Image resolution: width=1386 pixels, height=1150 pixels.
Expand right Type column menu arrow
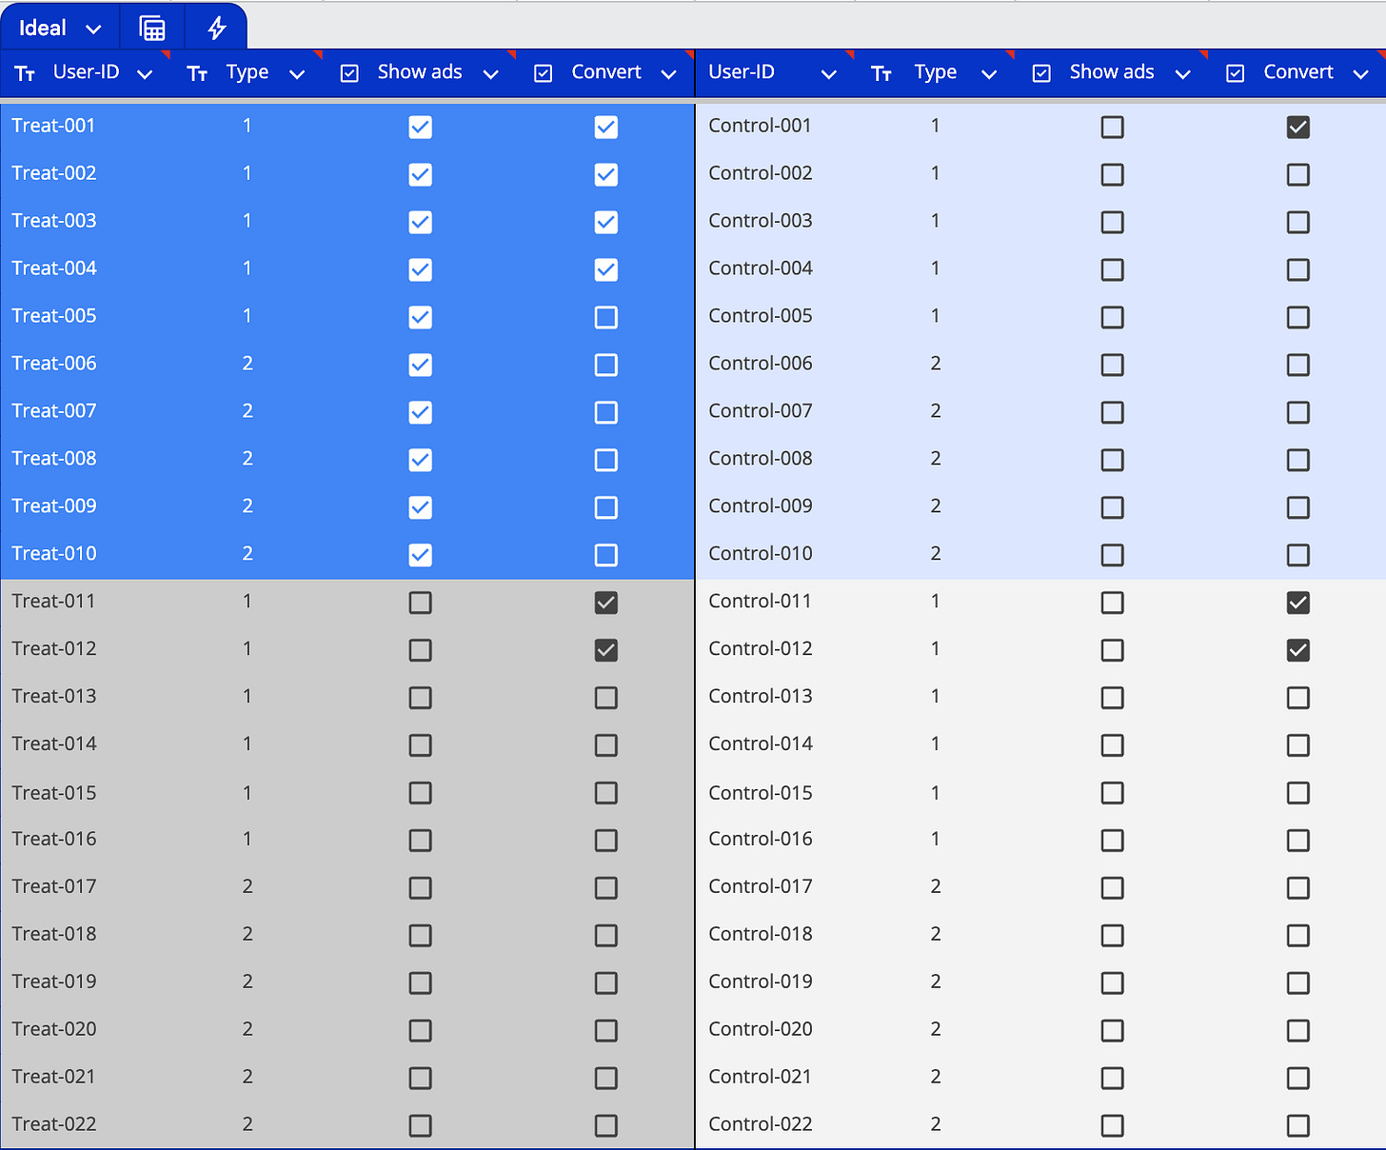click(x=989, y=74)
